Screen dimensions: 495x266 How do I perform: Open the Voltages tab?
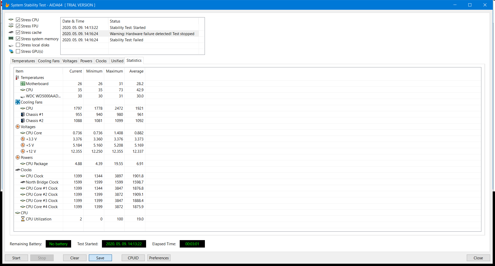pyautogui.click(x=70, y=61)
